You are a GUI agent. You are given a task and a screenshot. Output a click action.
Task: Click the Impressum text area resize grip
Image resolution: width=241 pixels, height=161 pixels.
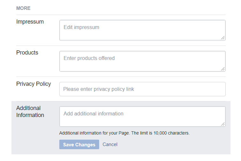coord(223,38)
